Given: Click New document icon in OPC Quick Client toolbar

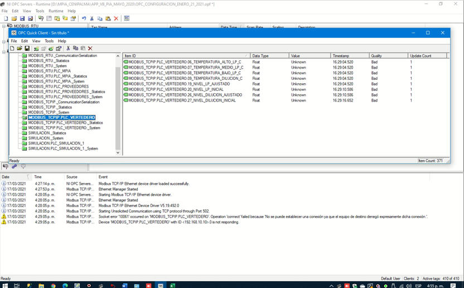Looking at the screenshot, I should coord(12,49).
